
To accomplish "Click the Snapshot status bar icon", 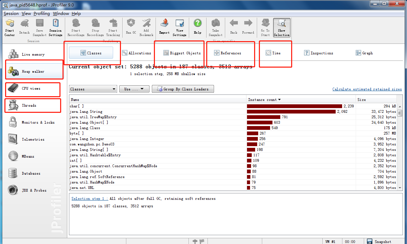I will pos(370,241).
